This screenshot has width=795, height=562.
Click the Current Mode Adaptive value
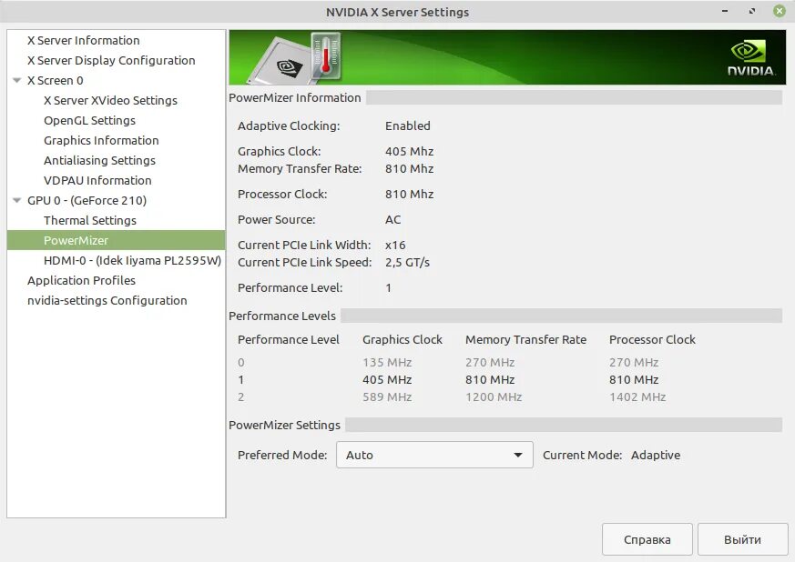[x=656, y=456]
